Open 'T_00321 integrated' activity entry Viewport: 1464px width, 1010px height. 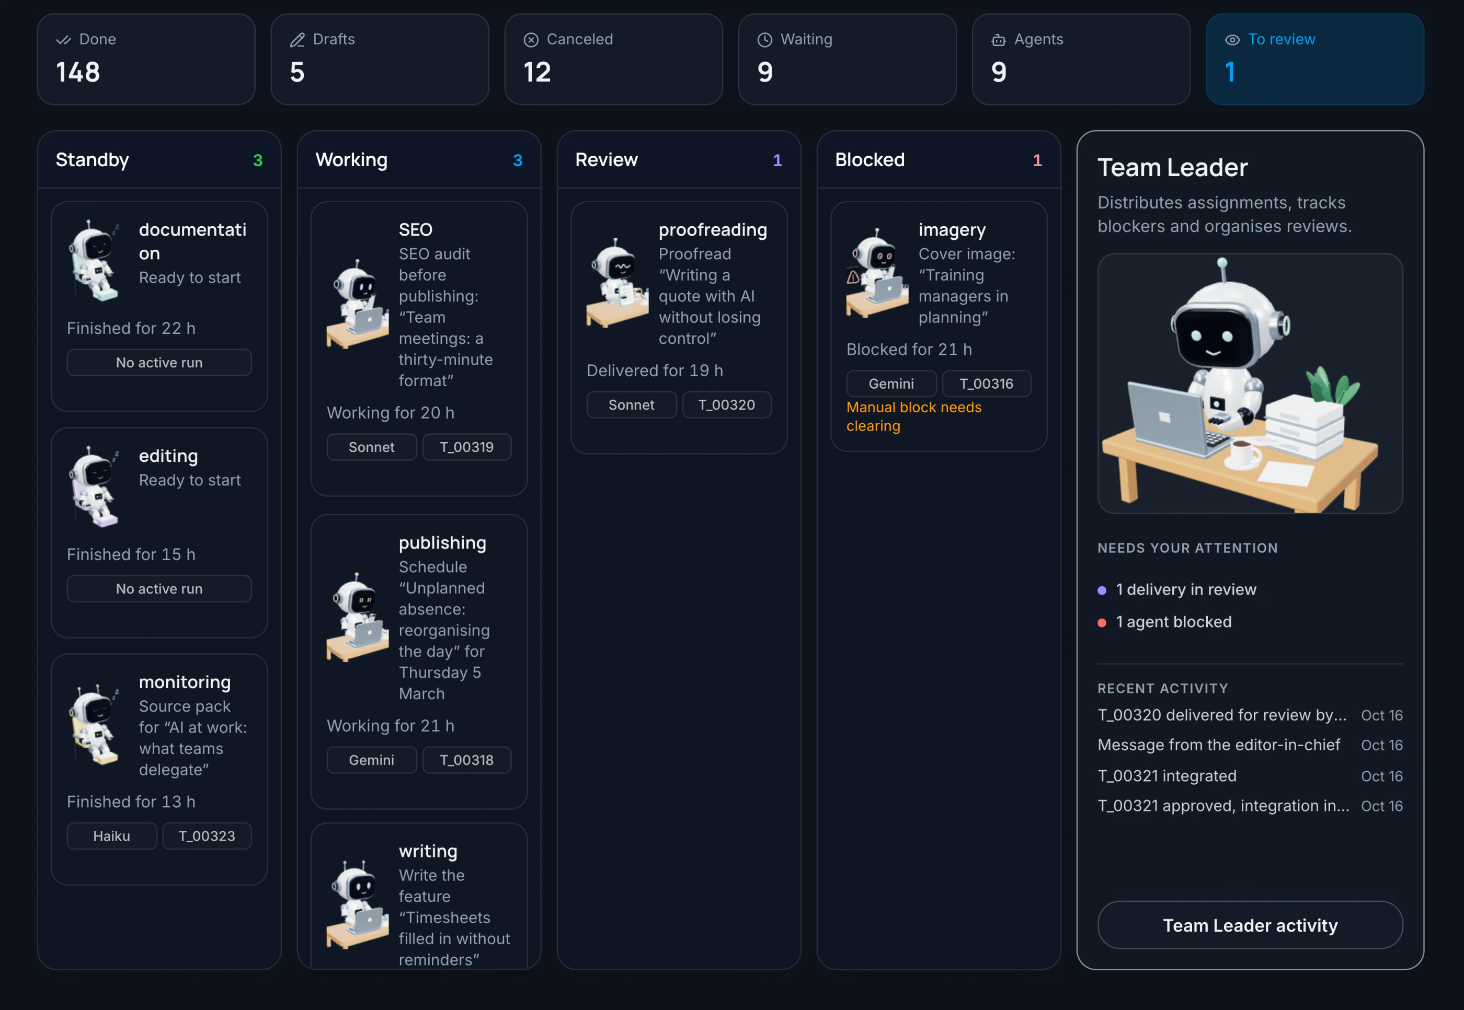1250,776
